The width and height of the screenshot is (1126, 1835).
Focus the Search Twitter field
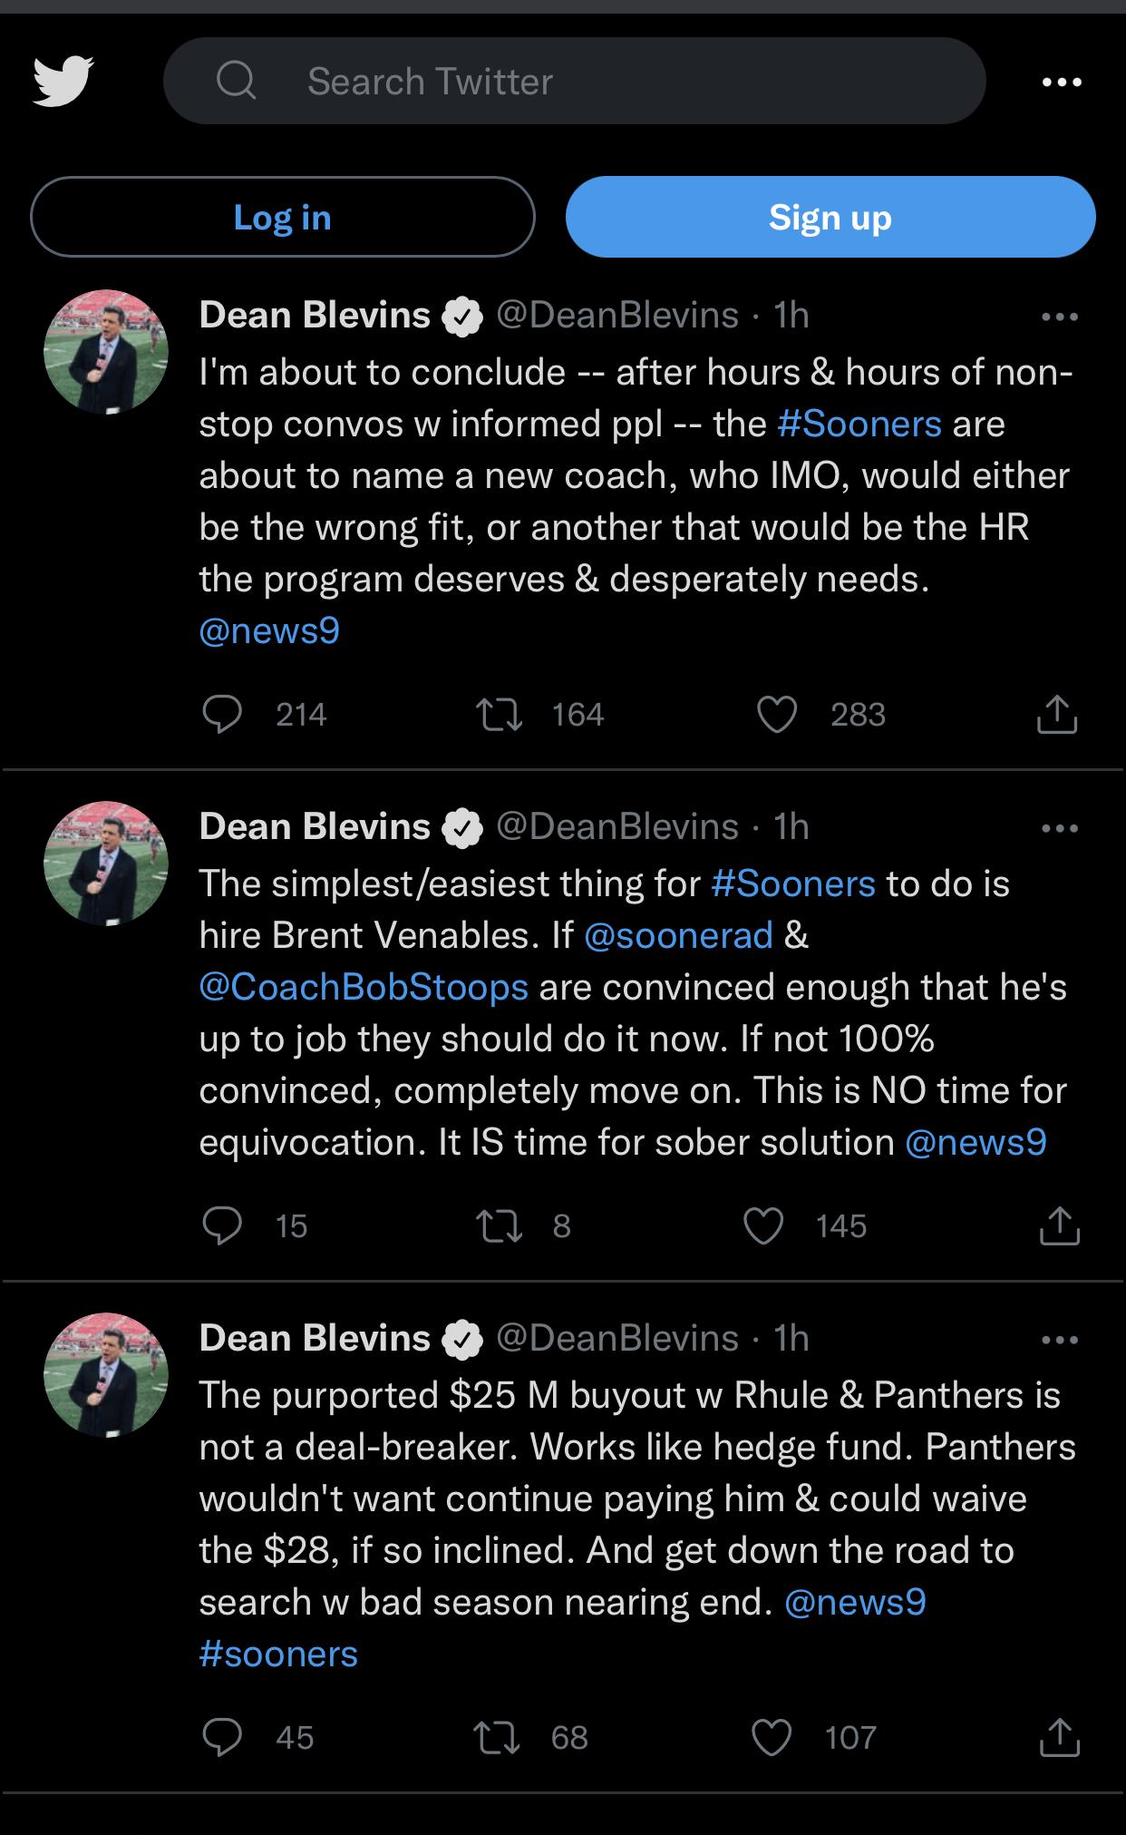575,81
